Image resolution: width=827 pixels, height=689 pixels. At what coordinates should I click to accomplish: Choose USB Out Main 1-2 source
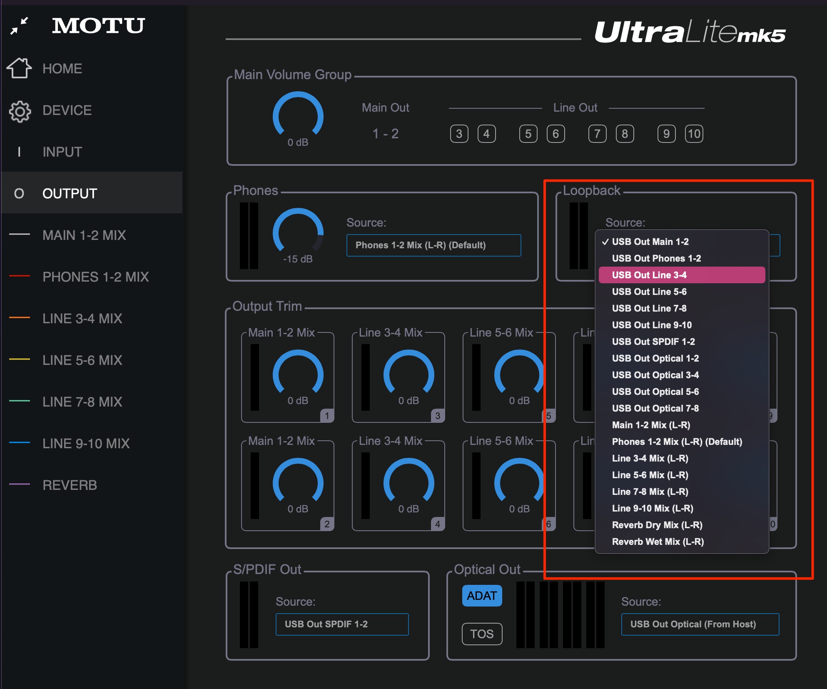click(682, 242)
